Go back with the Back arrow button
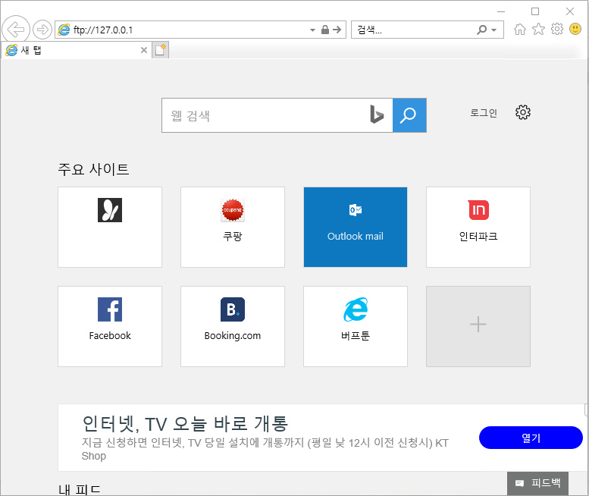Screen dimensions: 589x496 click(x=16, y=30)
